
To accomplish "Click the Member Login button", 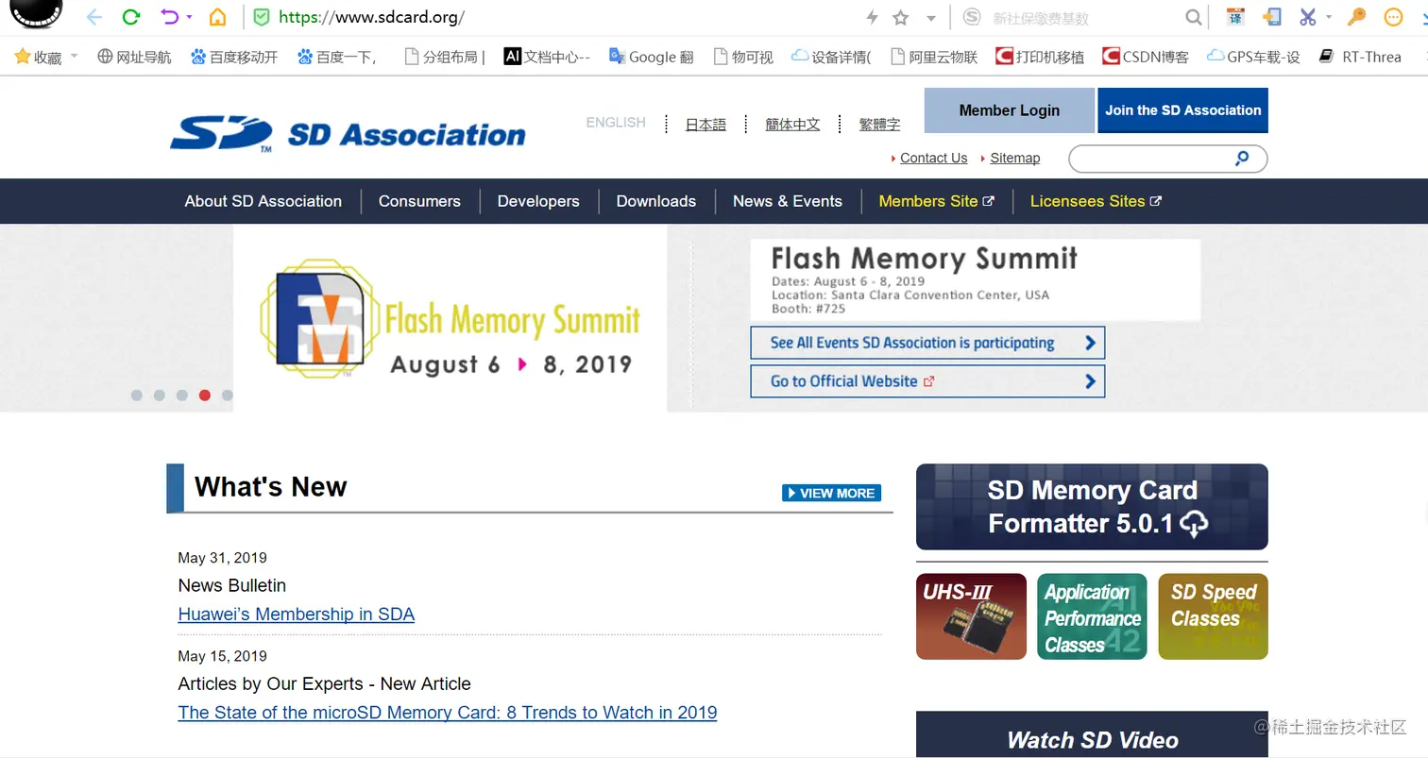I will click(x=1010, y=110).
